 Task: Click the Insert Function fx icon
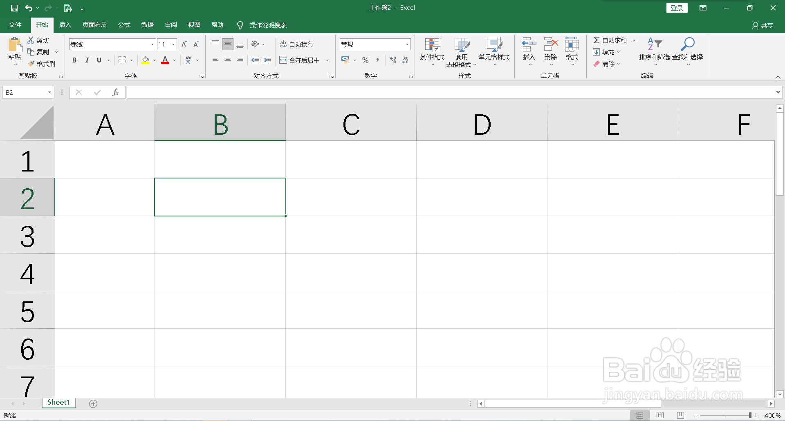[x=115, y=92]
